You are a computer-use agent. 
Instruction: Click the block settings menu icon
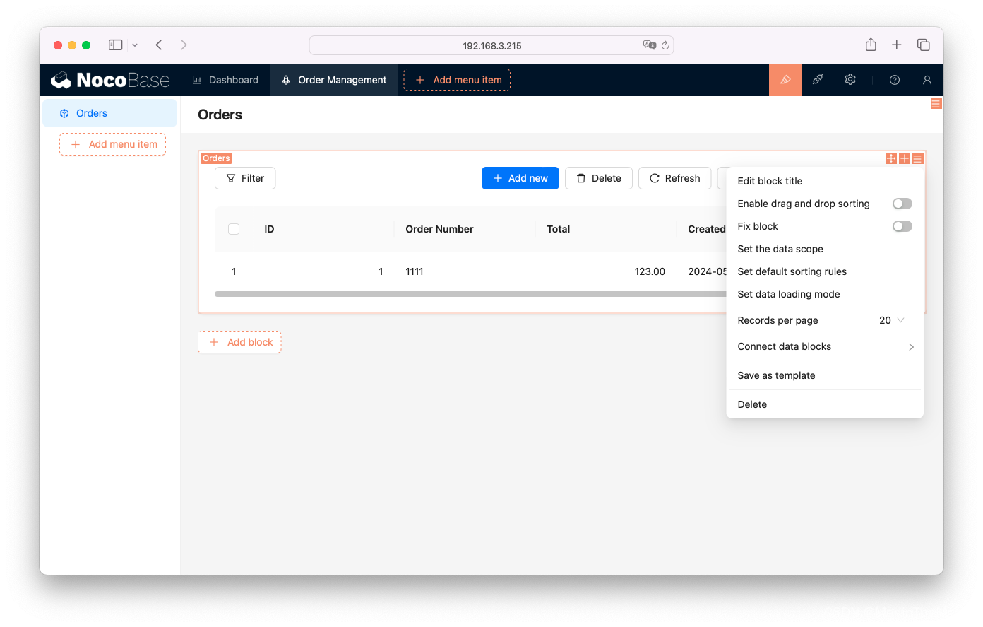[x=917, y=158]
